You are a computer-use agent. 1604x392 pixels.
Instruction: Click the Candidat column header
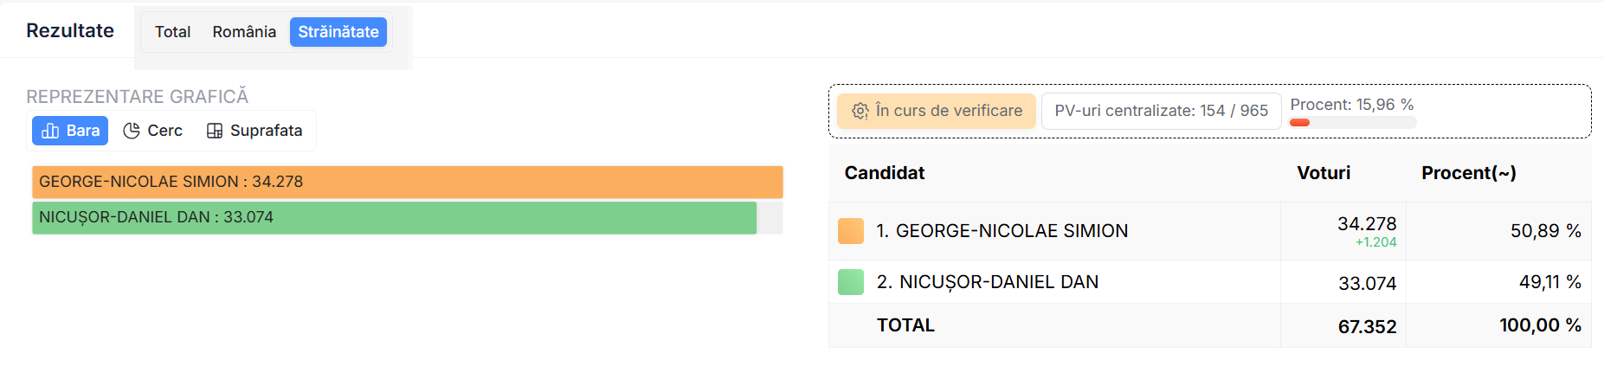coord(884,173)
